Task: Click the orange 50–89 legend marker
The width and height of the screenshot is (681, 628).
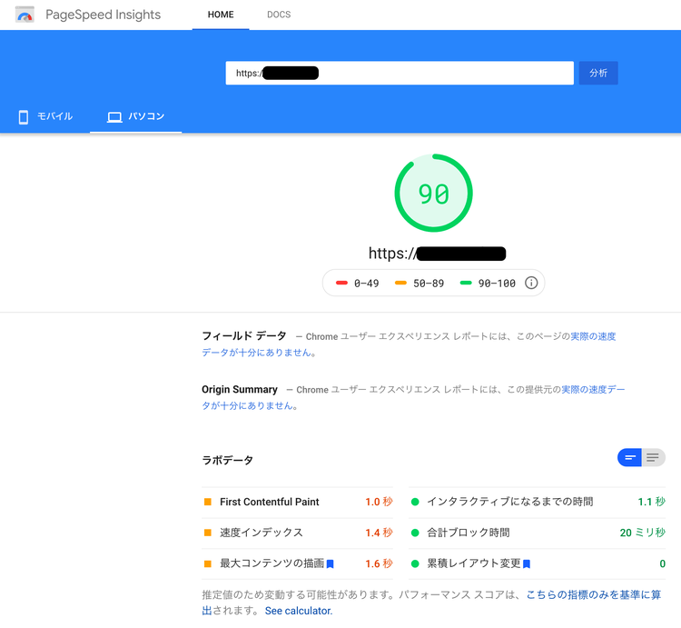Action: [x=400, y=283]
